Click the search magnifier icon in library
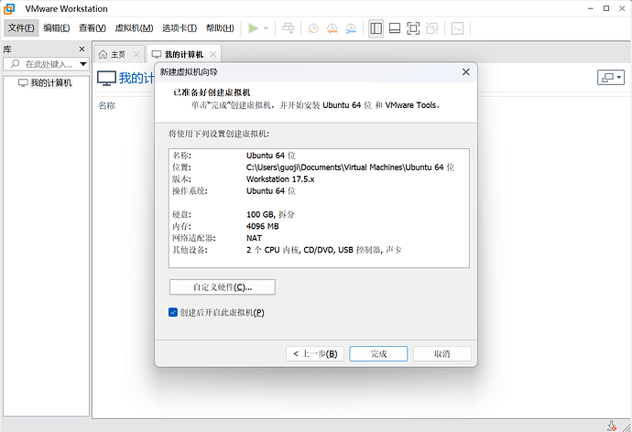Viewport: 632px width, 432px height. point(15,64)
